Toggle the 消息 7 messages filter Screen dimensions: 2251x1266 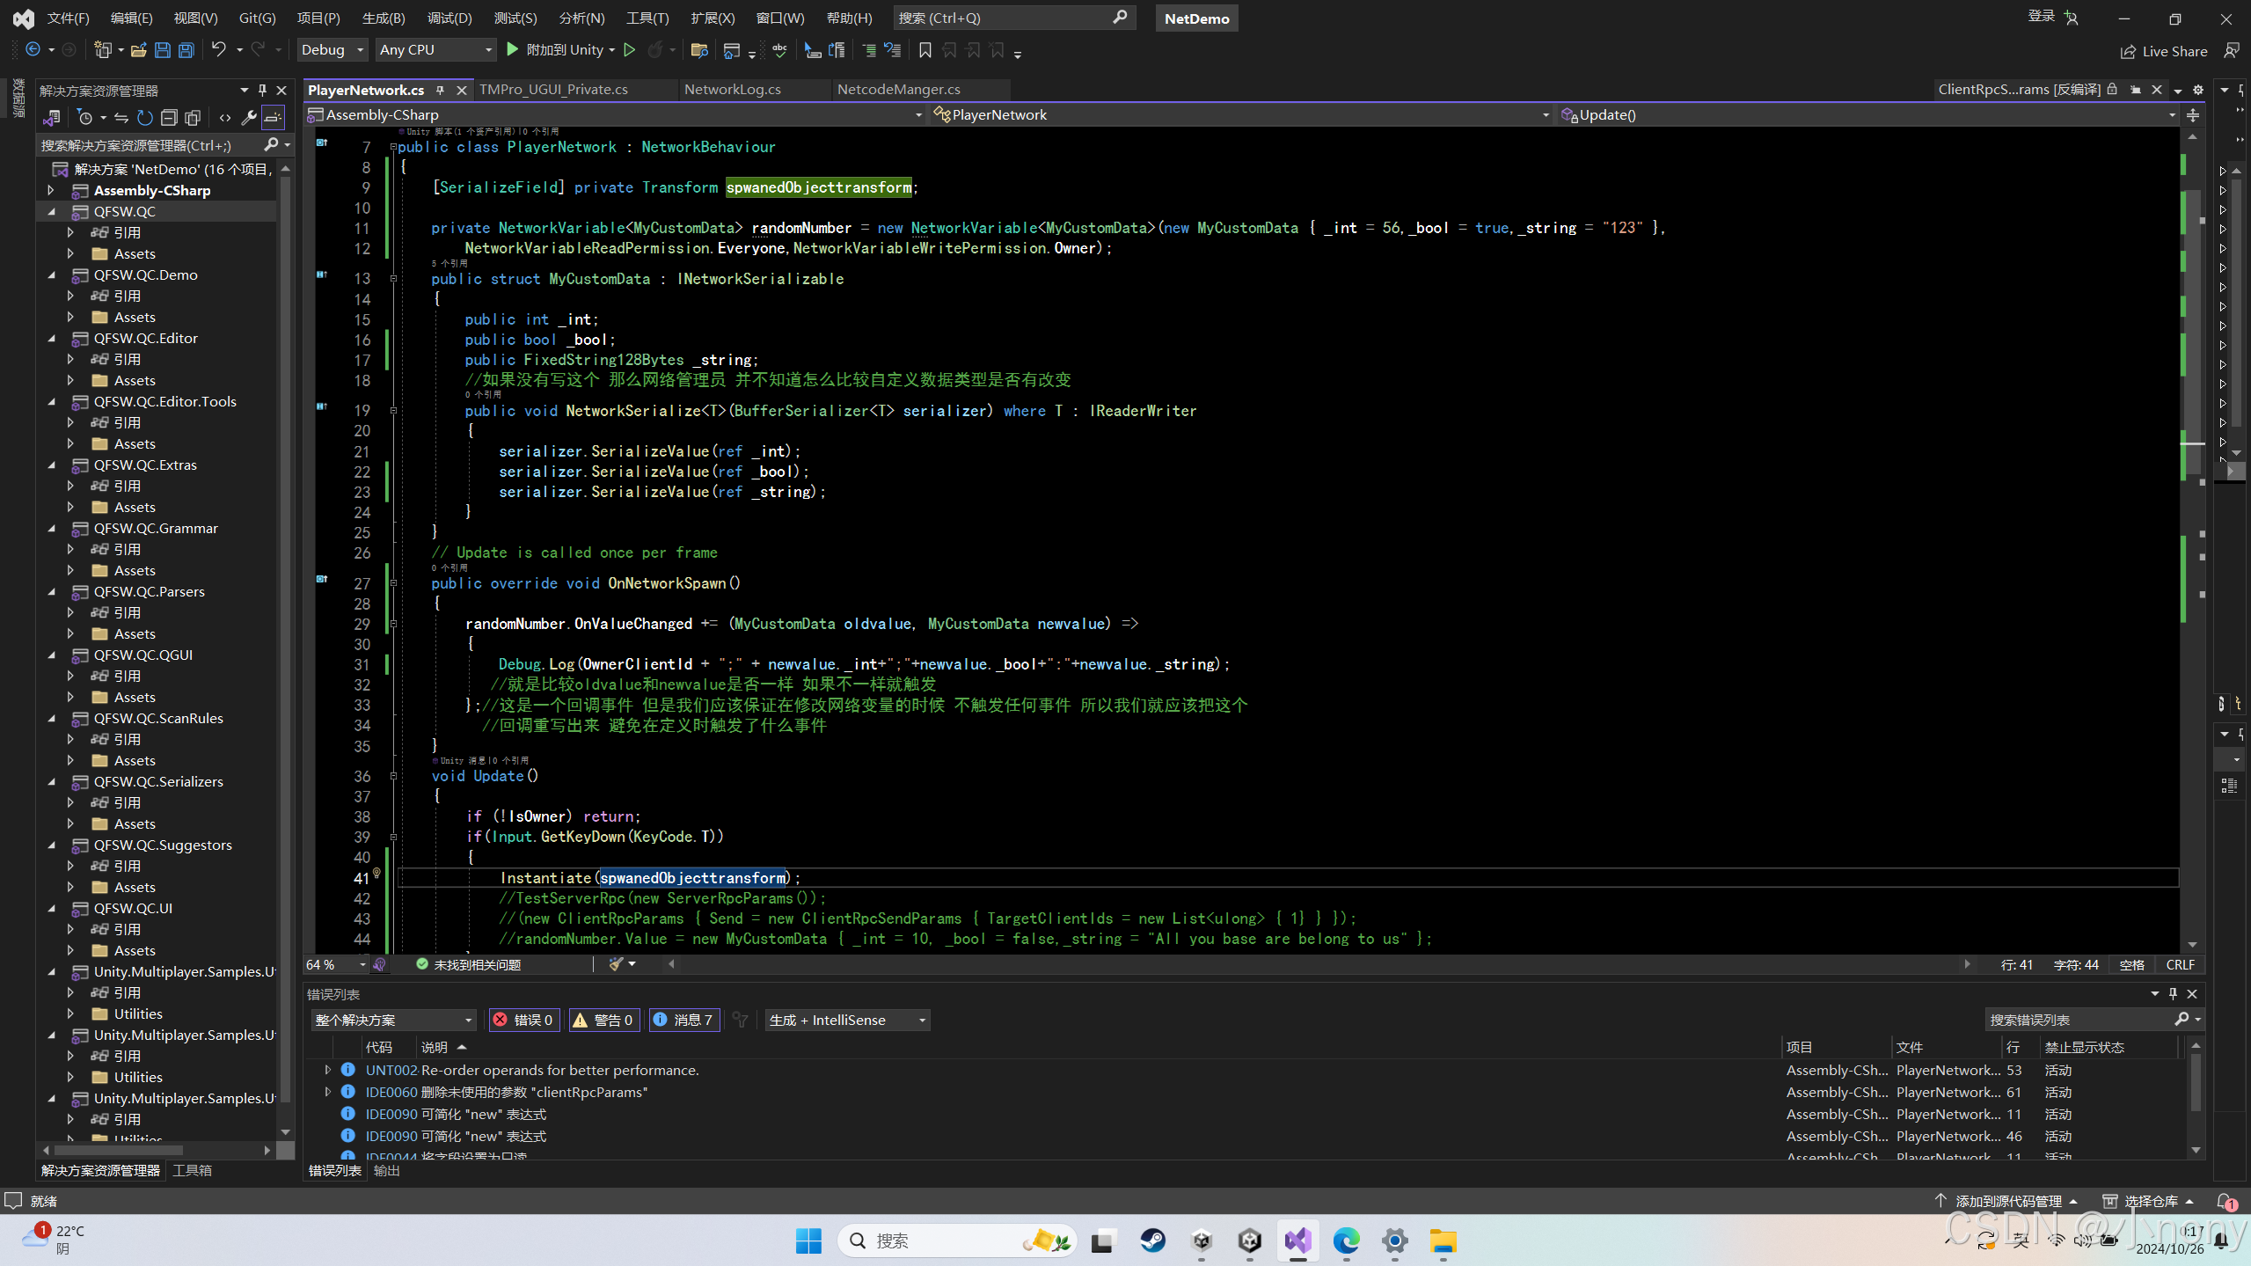click(x=684, y=1020)
